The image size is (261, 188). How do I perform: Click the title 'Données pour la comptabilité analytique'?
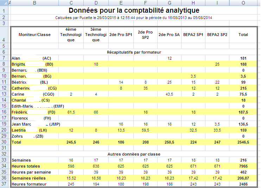(134, 11)
